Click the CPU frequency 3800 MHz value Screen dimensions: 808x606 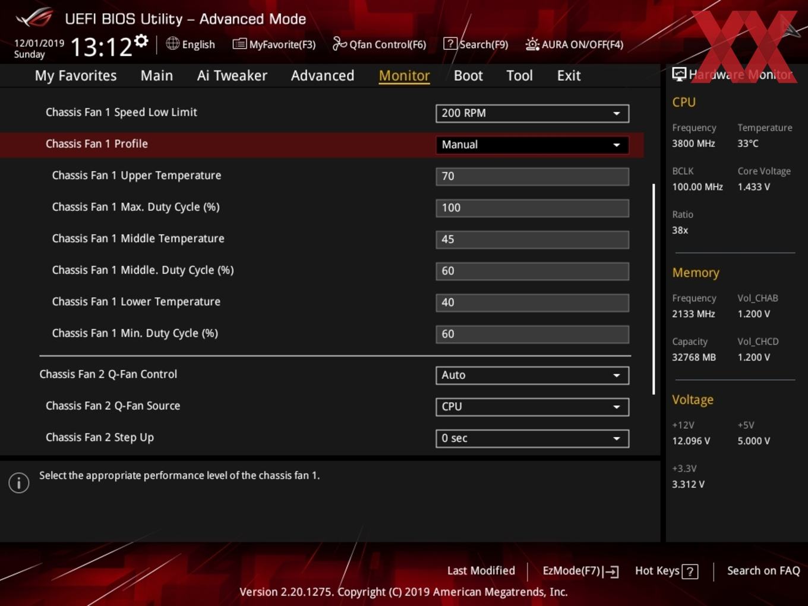tap(693, 143)
